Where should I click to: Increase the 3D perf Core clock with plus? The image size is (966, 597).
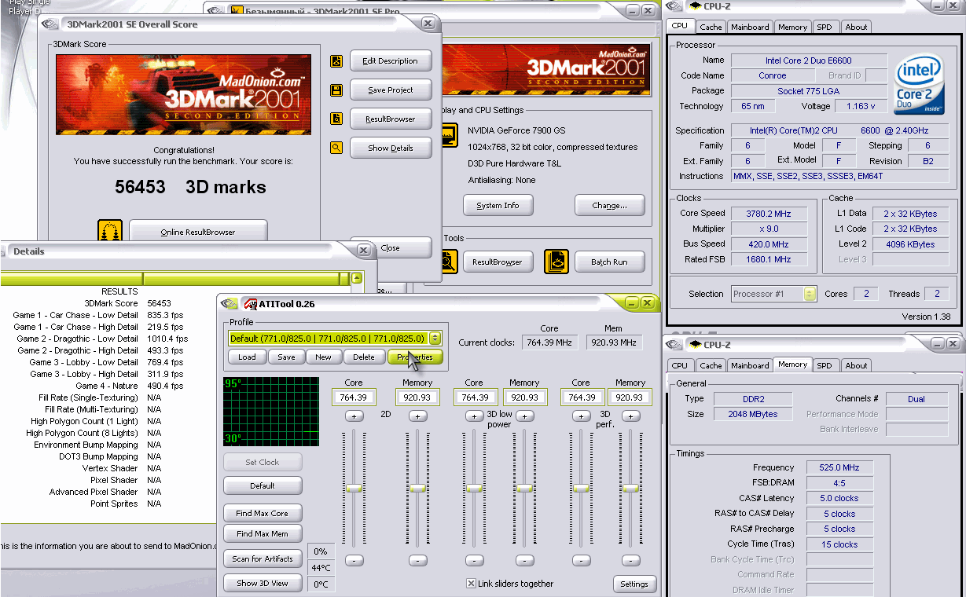(581, 416)
